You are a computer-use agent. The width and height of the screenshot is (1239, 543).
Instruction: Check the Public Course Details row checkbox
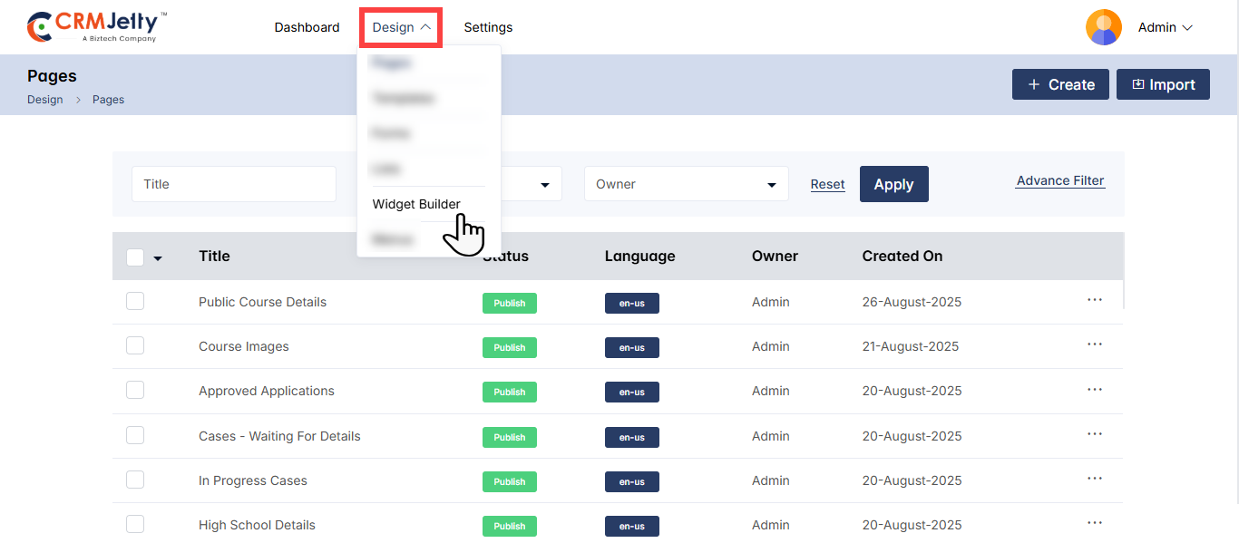pos(135,301)
